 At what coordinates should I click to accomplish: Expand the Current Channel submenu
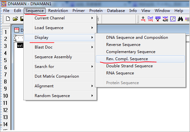pyautogui.click(x=60, y=18)
